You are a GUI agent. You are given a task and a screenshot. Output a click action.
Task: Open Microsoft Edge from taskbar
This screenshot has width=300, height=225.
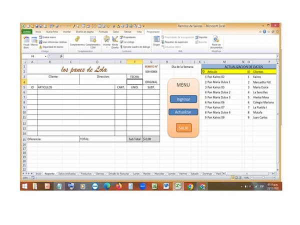point(107,186)
